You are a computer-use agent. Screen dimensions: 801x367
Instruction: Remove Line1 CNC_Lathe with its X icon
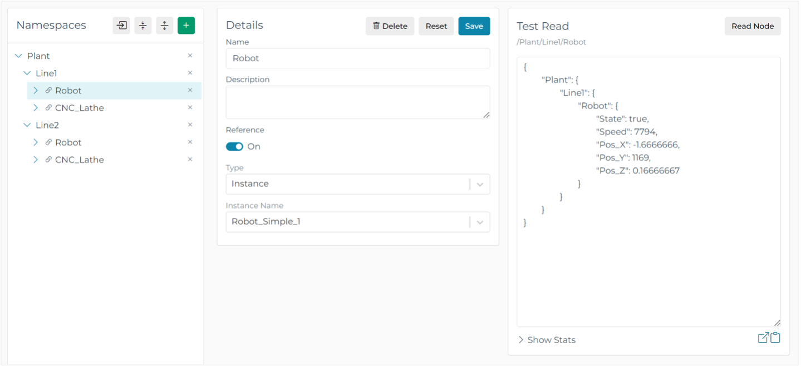pos(190,107)
